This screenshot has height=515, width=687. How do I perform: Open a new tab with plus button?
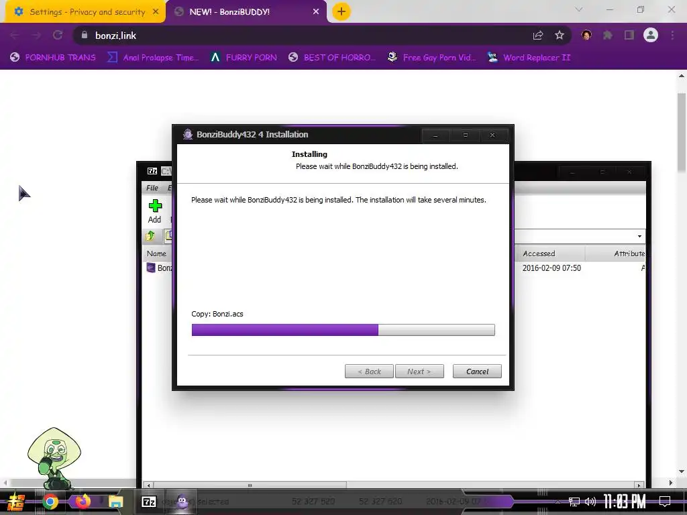(x=341, y=11)
